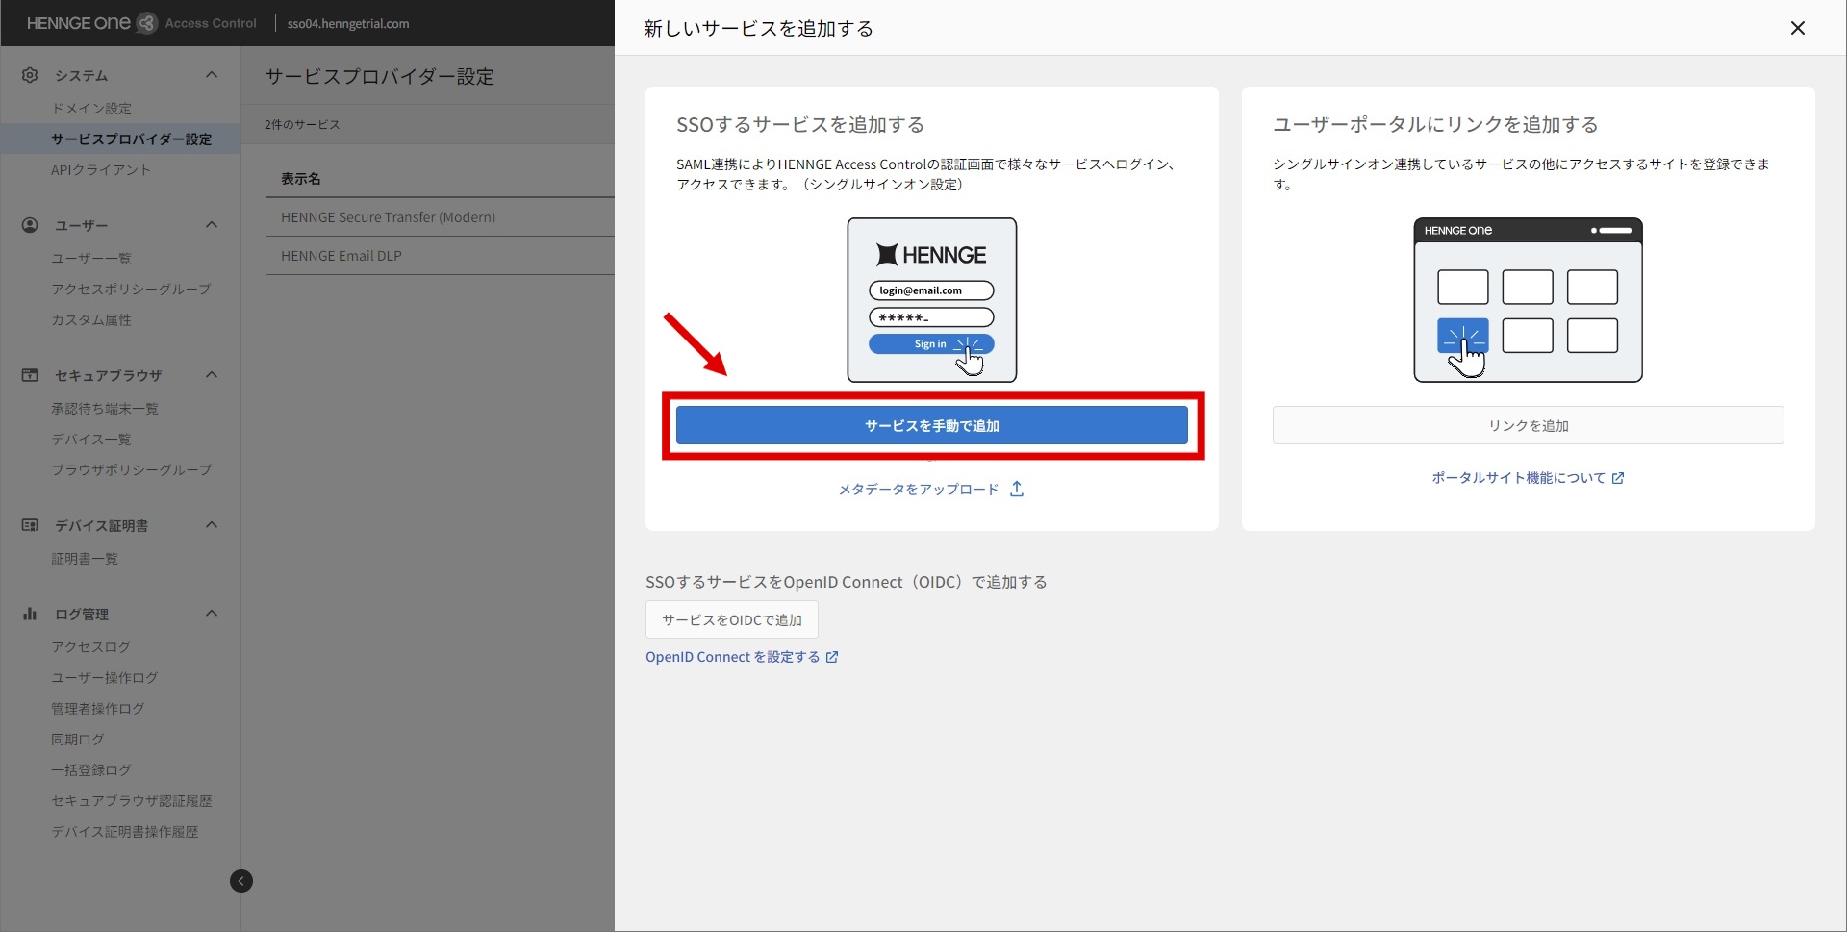The image size is (1847, 932).
Task: Open ドメイン設定 in the sidebar
Action: 91,109
